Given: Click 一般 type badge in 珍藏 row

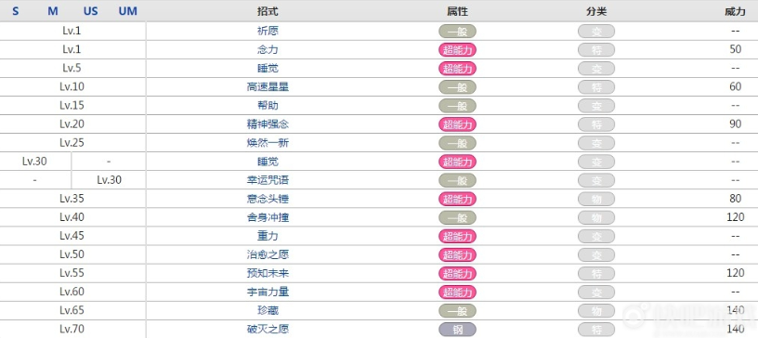Looking at the screenshot, I should click(457, 310).
